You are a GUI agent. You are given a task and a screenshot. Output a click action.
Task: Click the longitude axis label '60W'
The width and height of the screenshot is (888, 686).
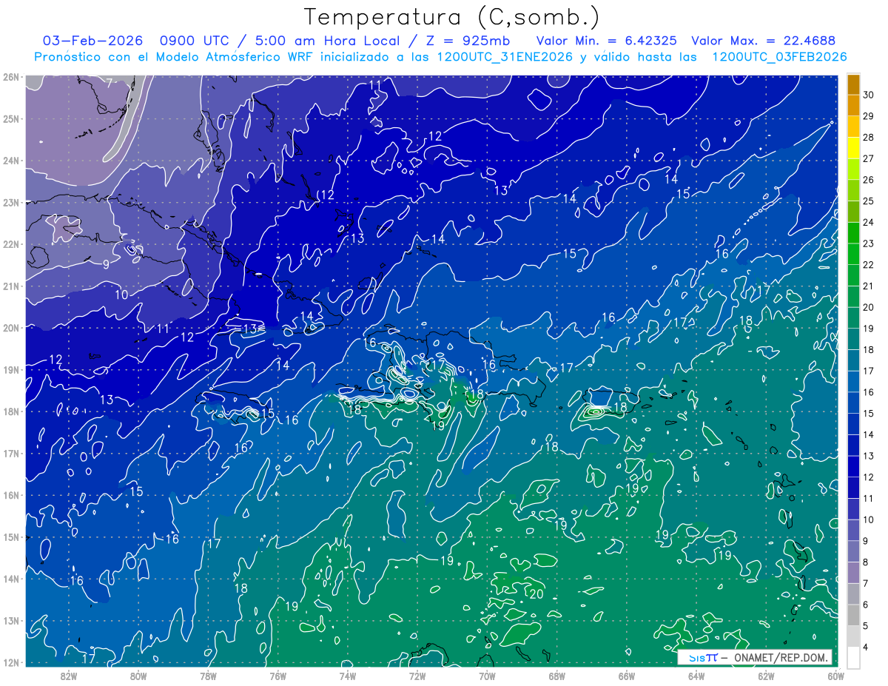point(835,676)
